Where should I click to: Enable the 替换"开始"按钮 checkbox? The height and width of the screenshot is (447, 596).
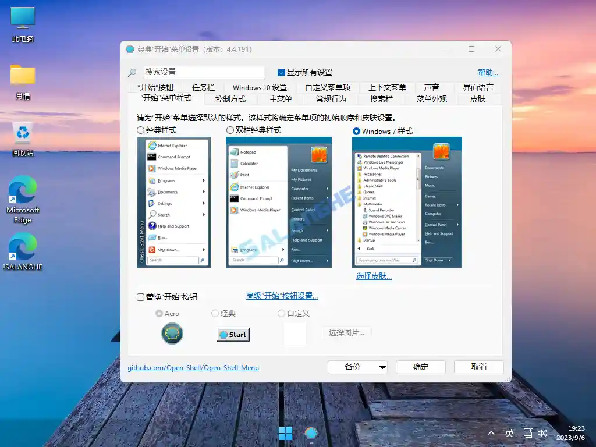click(140, 297)
